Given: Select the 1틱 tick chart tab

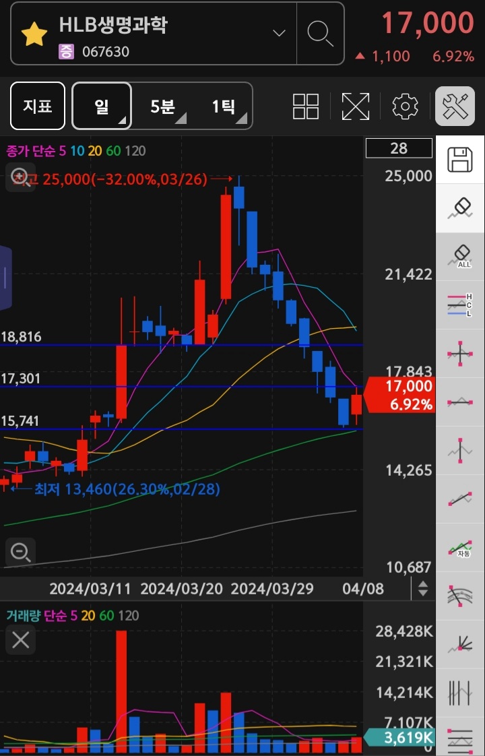Looking at the screenshot, I should pos(223,106).
